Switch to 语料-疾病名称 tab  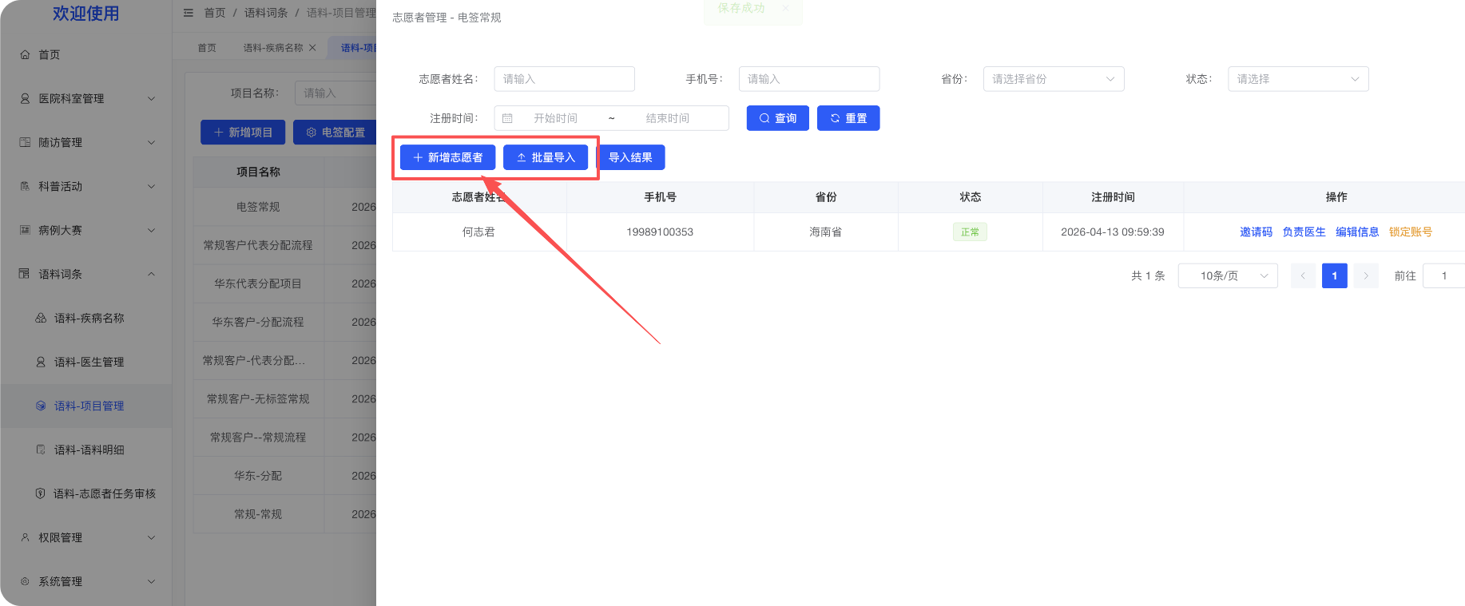pyautogui.click(x=273, y=48)
